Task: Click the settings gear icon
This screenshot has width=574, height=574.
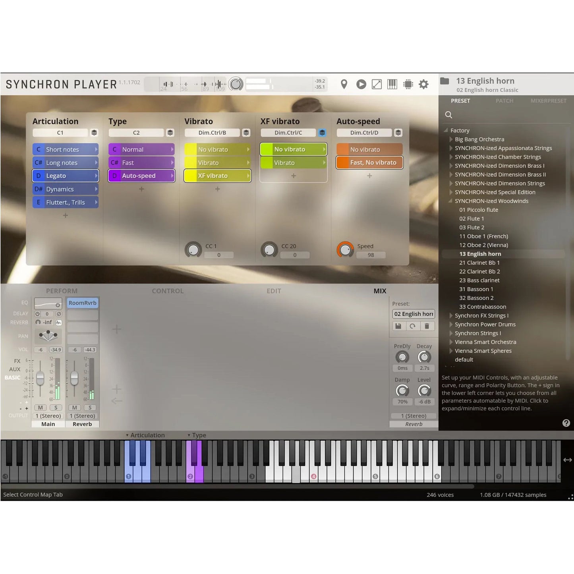Action: coord(423,84)
